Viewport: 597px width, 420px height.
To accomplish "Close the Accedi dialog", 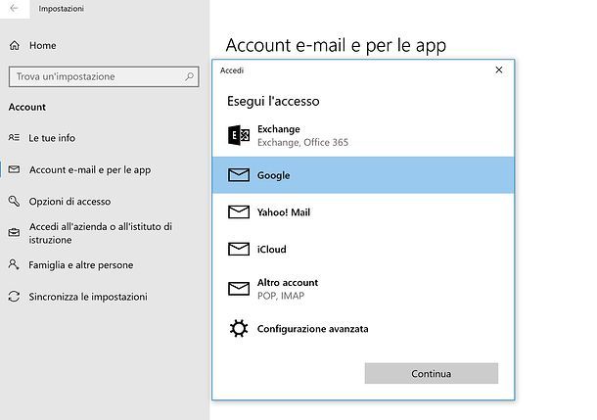I will click(499, 70).
